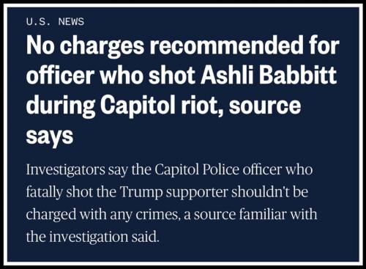Click 'the investigation said.' final line
366x269 pixels.
tap(92, 237)
